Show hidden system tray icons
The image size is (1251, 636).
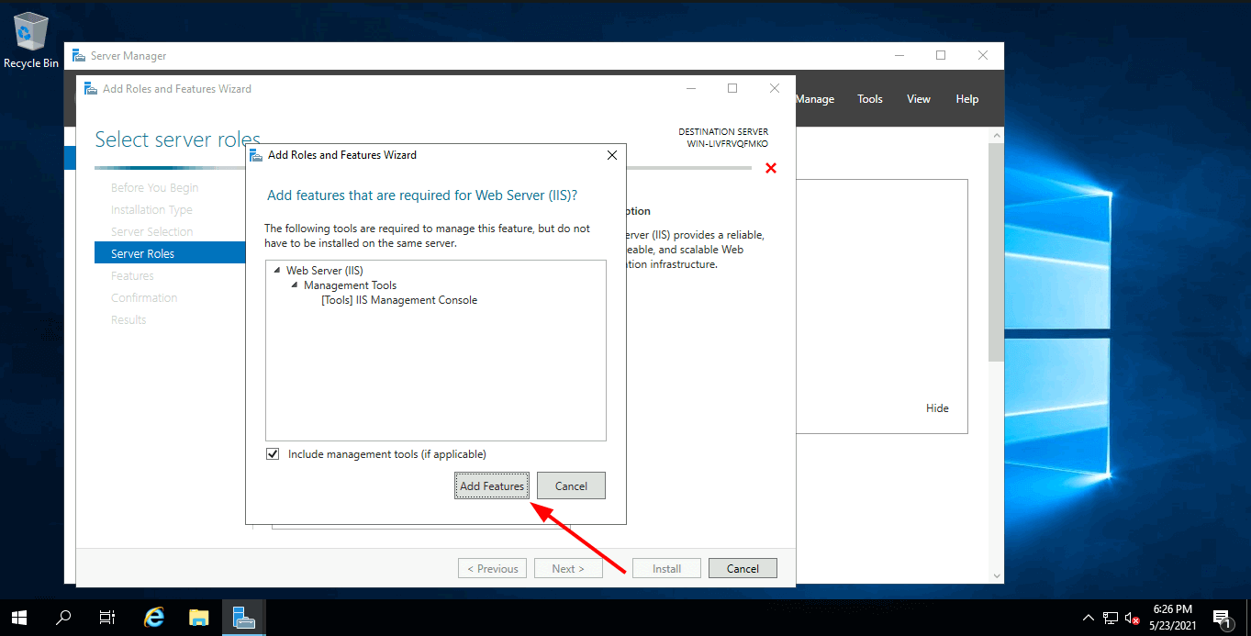tap(1089, 618)
